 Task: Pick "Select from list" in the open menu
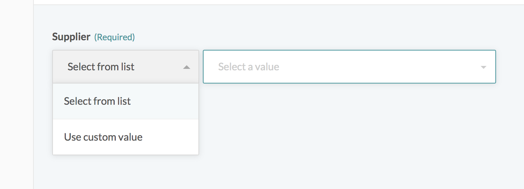(x=97, y=101)
